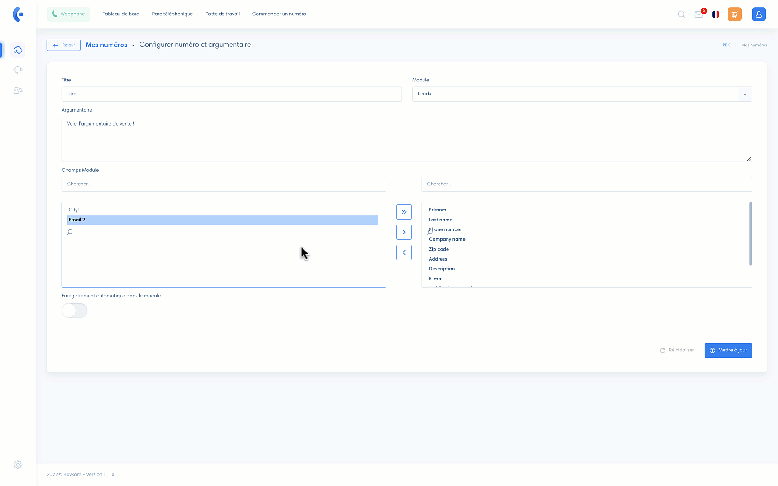
Task: Open the cloud PBX sidebar icon
Action: pyautogui.click(x=18, y=50)
